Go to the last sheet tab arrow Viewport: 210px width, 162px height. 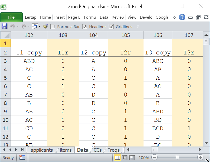click(x=22, y=150)
